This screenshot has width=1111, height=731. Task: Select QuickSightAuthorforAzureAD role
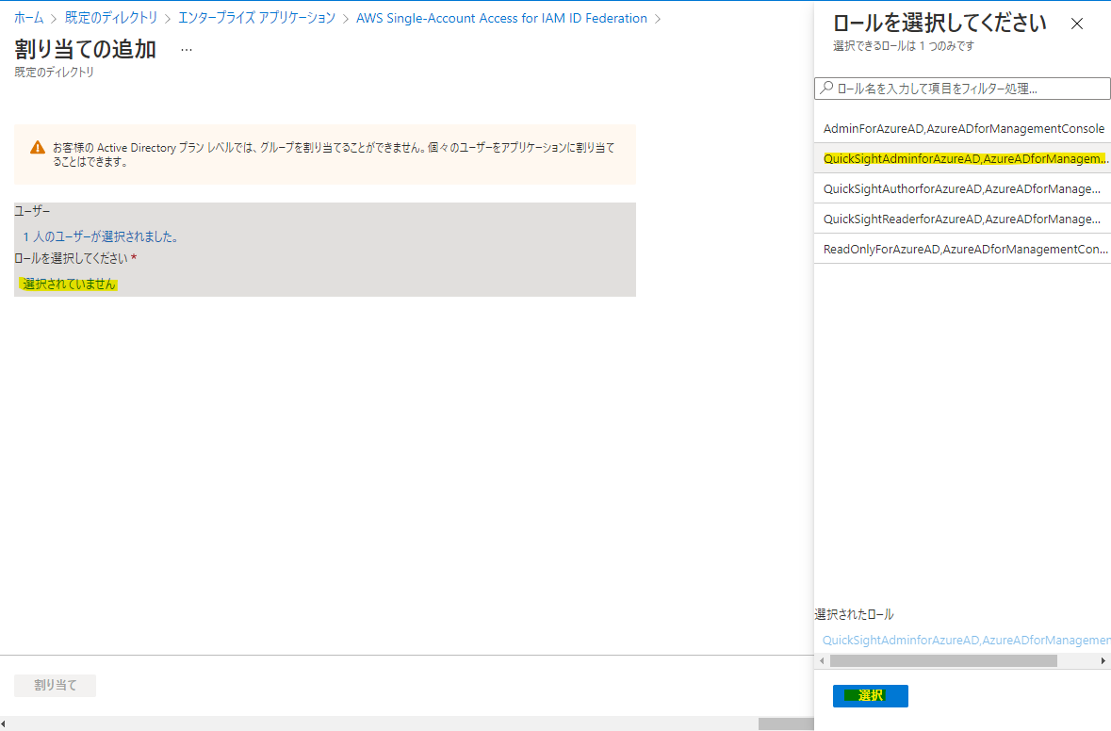(x=962, y=189)
